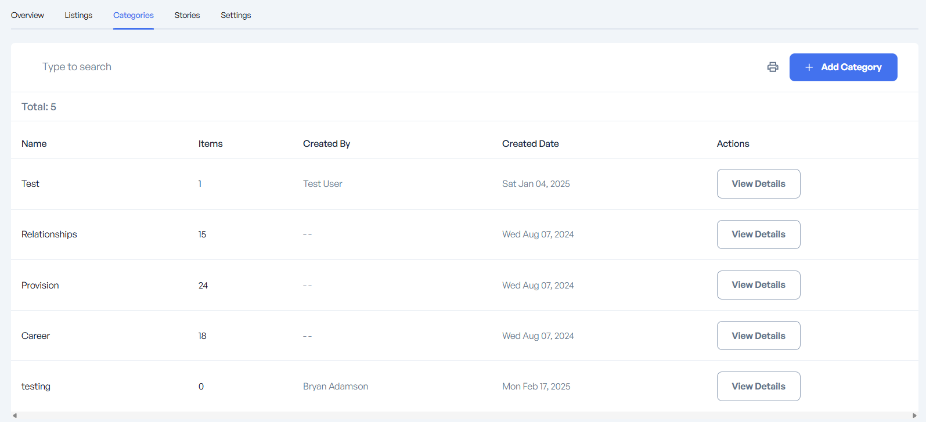View details for Bryan Adamson's category
926x422 pixels.
click(758, 386)
